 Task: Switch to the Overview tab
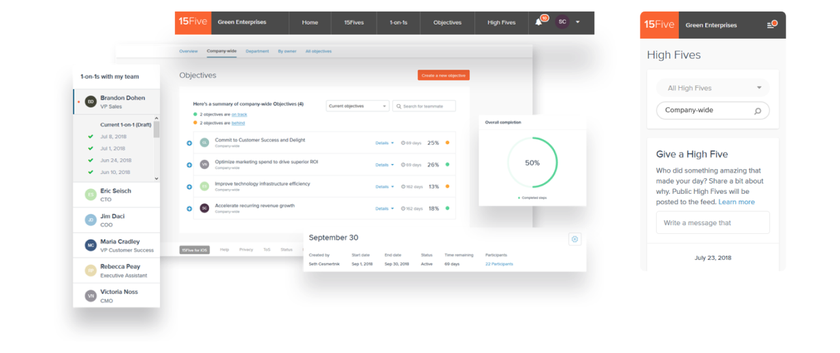click(x=189, y=51)
